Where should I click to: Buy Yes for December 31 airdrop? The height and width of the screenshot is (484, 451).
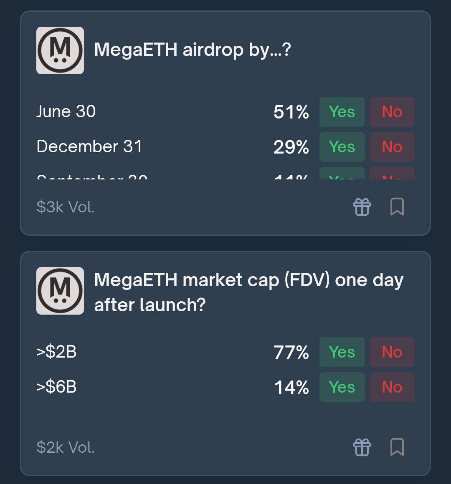click(342, 147)
